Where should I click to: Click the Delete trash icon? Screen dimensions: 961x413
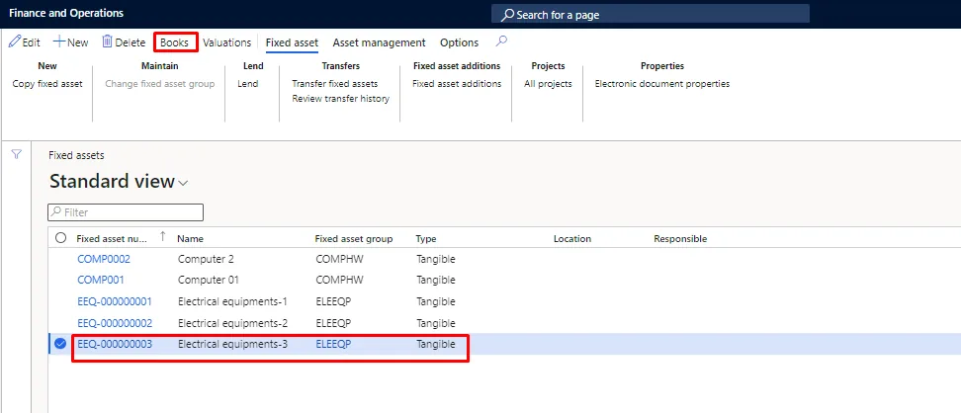point(107,41)
